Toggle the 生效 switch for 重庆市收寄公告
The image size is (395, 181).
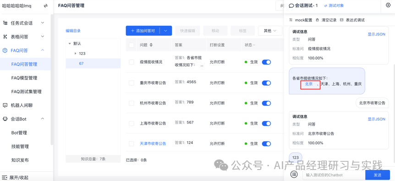pyautogui.click(x=266, y=83)
